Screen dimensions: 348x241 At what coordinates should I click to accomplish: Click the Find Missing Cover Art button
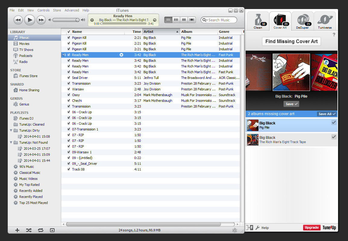point(291,42)
